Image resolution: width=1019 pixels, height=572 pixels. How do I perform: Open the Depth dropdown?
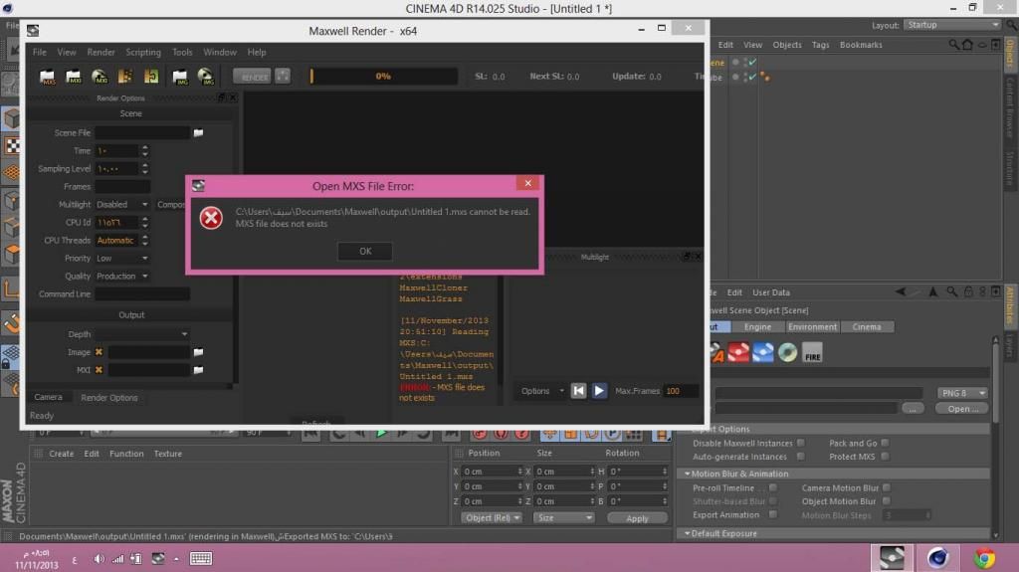point(142,334)
